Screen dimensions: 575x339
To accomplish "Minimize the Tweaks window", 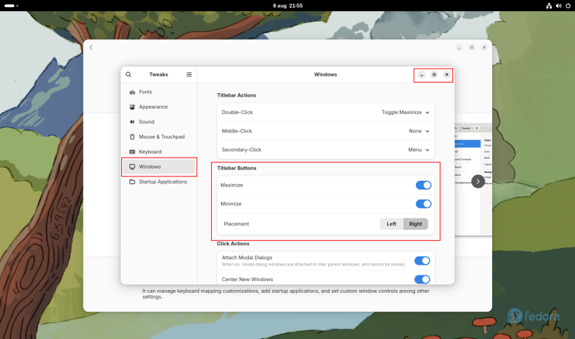I will click(421, 75).
